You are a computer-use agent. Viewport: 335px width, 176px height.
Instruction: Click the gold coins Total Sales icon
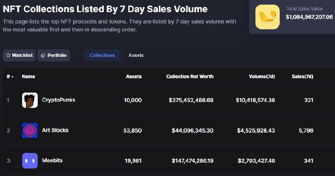coord(267,17)
